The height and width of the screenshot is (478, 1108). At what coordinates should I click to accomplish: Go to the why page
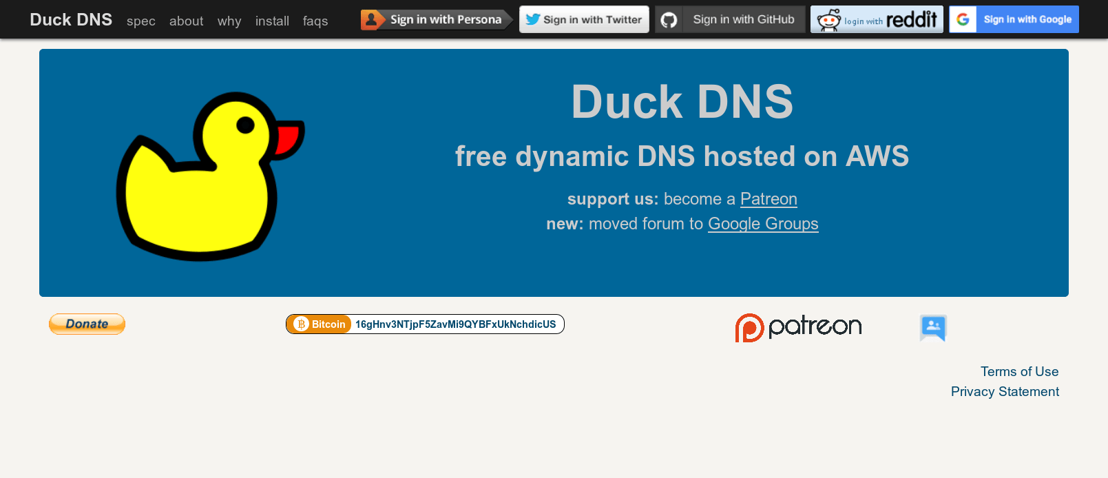click(229, 21)
